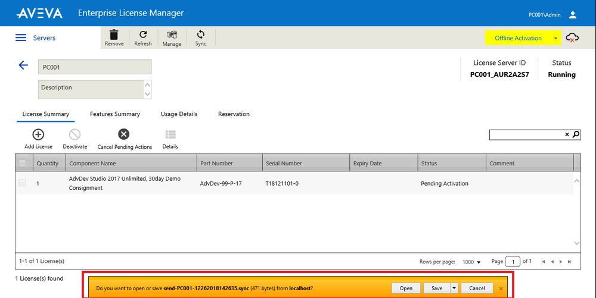Open the hamburger navigation menu
This screenshot has height=298, width=596.
(21, 37)
